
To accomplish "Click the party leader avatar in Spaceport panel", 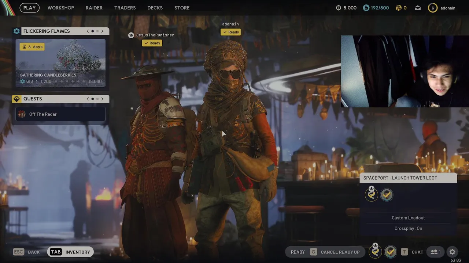I will pyautogui.click(x=372, y=195).
